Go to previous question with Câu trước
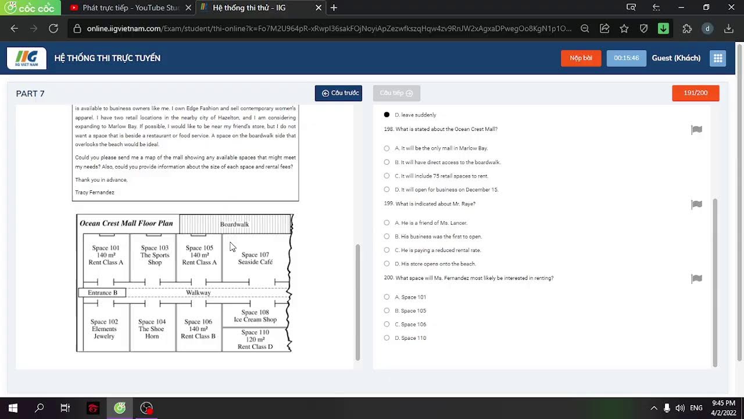 [x=338, y=93]
